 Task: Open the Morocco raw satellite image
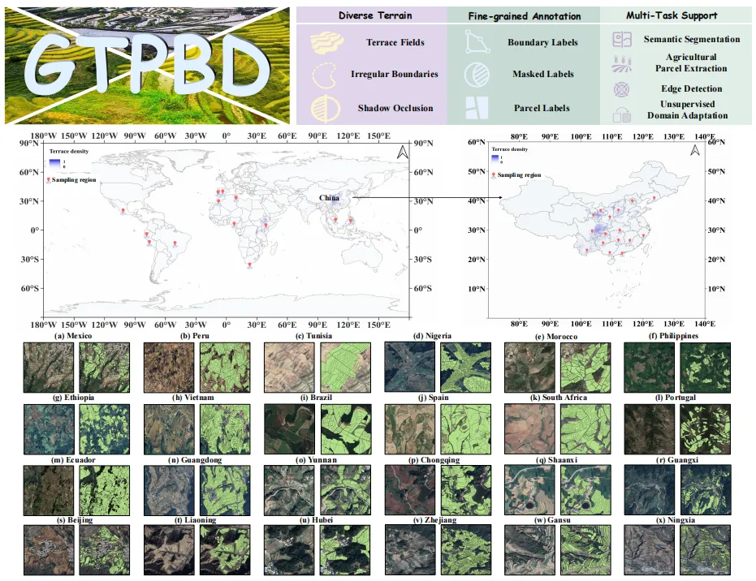pyautogui.click(x=529, y=367)
